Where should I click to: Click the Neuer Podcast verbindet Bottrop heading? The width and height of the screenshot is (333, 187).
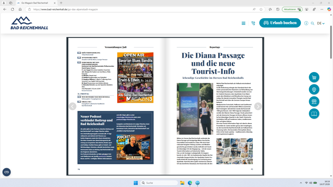[97, 120]
